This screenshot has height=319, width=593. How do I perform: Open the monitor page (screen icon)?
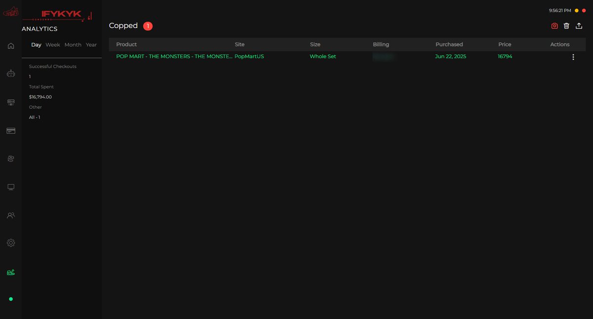11,187
